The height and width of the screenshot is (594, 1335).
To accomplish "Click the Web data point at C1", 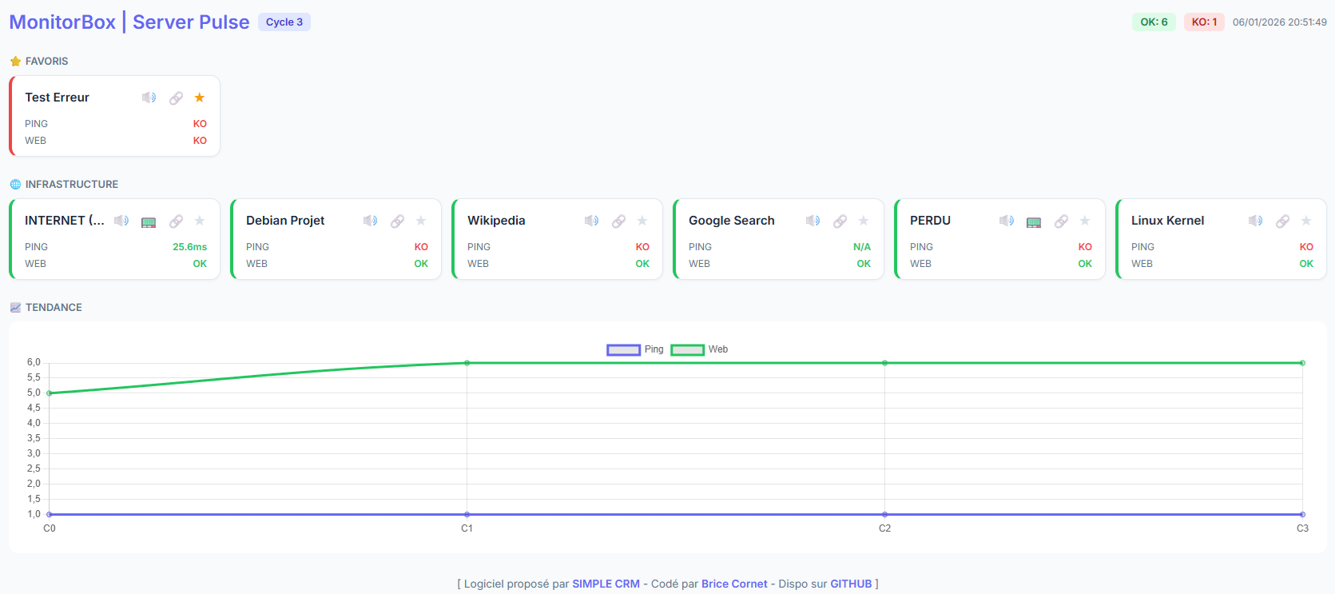I will point(467,363).
